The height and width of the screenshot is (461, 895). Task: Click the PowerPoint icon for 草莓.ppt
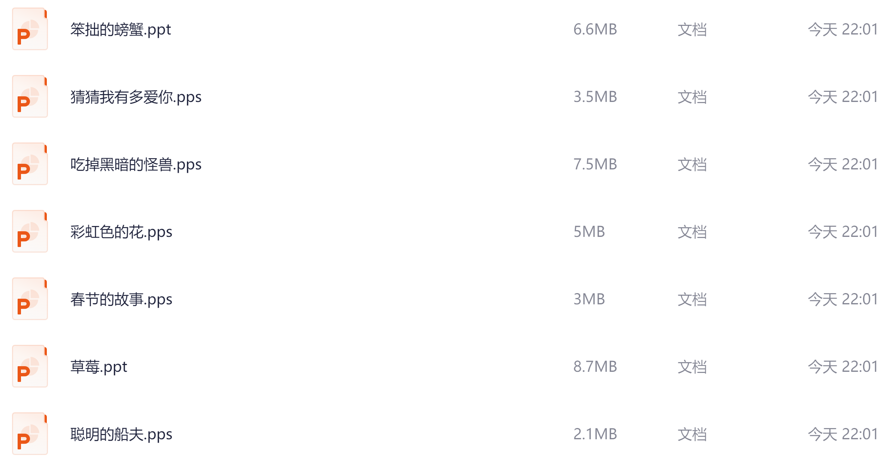tap(30, 367)
